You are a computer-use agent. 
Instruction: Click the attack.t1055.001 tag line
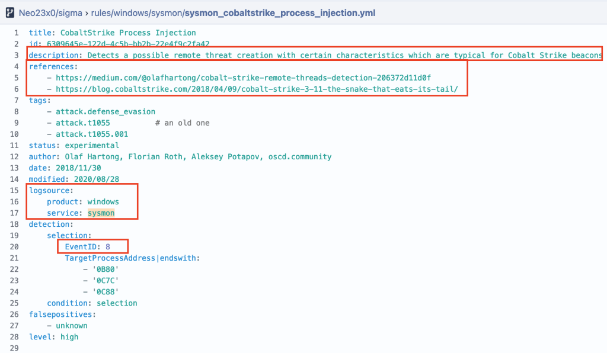[92, 134]
